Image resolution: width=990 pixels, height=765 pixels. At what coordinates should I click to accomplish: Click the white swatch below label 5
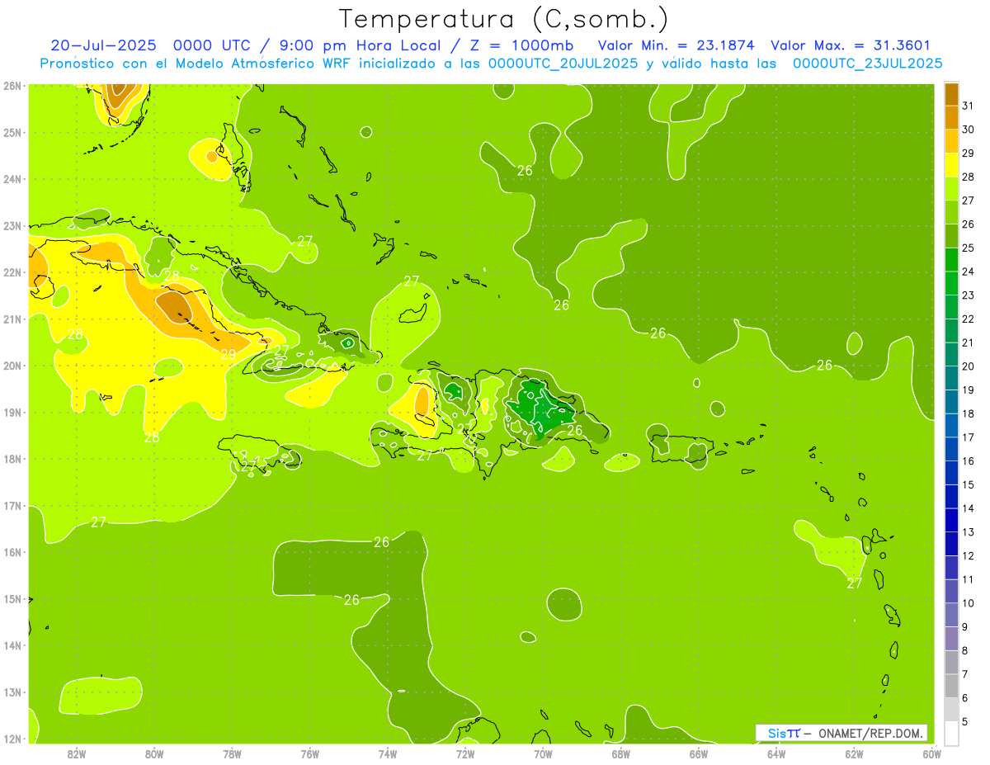[951, 732]
